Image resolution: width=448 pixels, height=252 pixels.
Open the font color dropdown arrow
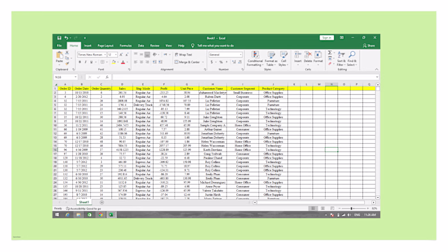(127, 62)
